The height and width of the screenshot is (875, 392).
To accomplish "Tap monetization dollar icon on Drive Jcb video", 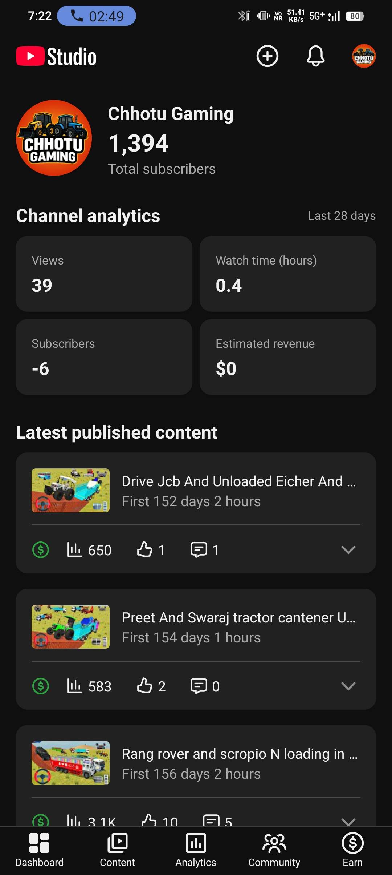I will (x=41, y=549).
